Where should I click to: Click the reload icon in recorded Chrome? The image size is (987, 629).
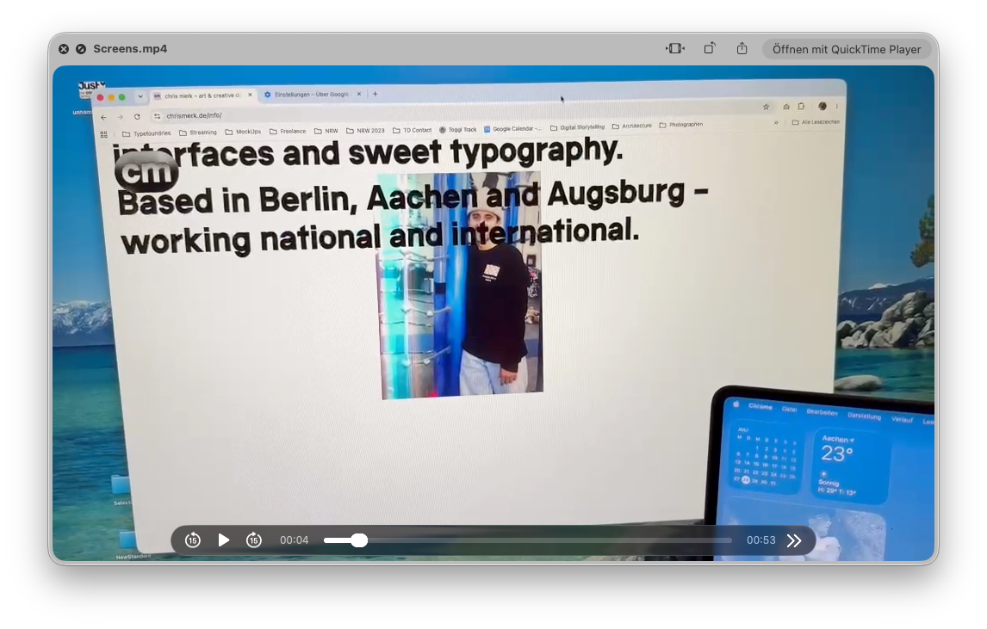point(137,116)
